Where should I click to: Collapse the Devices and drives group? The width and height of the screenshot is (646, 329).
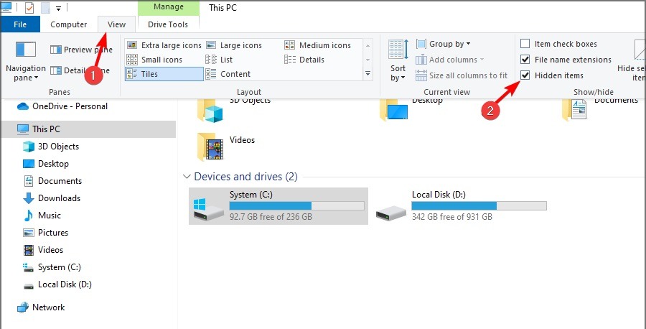click(x=187, y=177)
